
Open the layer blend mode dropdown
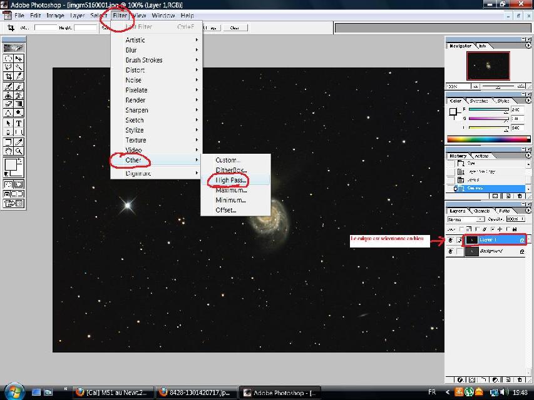(466, 219)
